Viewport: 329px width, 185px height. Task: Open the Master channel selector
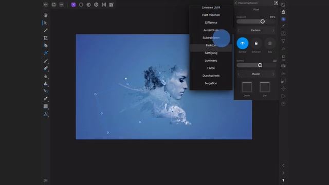pyautogui.click(x=256, y=74)
